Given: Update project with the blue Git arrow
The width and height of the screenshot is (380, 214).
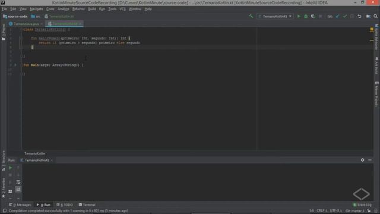Looking at the screenshot, I should [337, 16].
